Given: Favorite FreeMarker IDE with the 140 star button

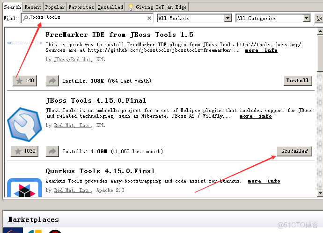Looking at the screenshot, I should (24, 80).
